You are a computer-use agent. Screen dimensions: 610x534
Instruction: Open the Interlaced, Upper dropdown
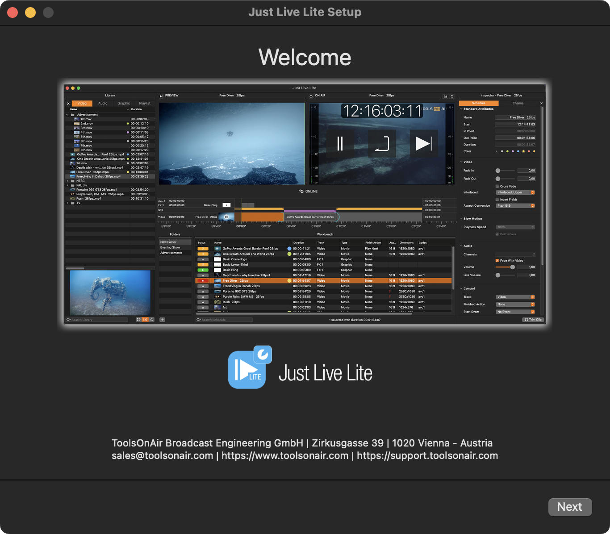click(515, 192)
